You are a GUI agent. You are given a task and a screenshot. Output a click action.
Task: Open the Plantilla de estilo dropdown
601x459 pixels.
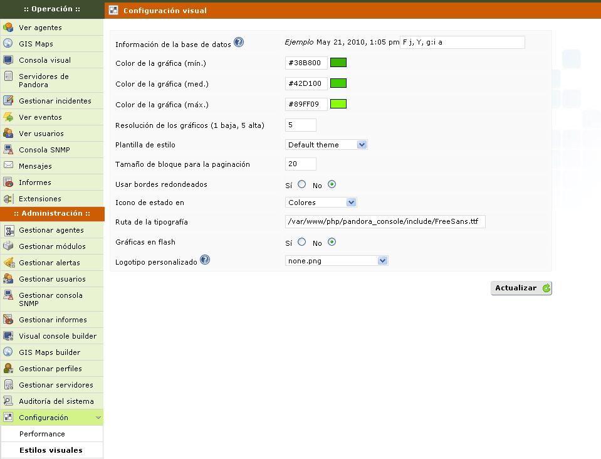tap(326, 145)
